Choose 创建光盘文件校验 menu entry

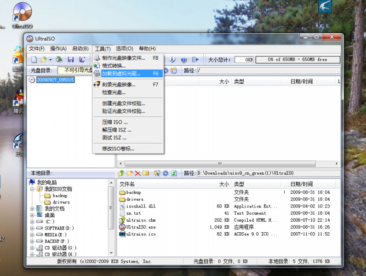(128, 103)
